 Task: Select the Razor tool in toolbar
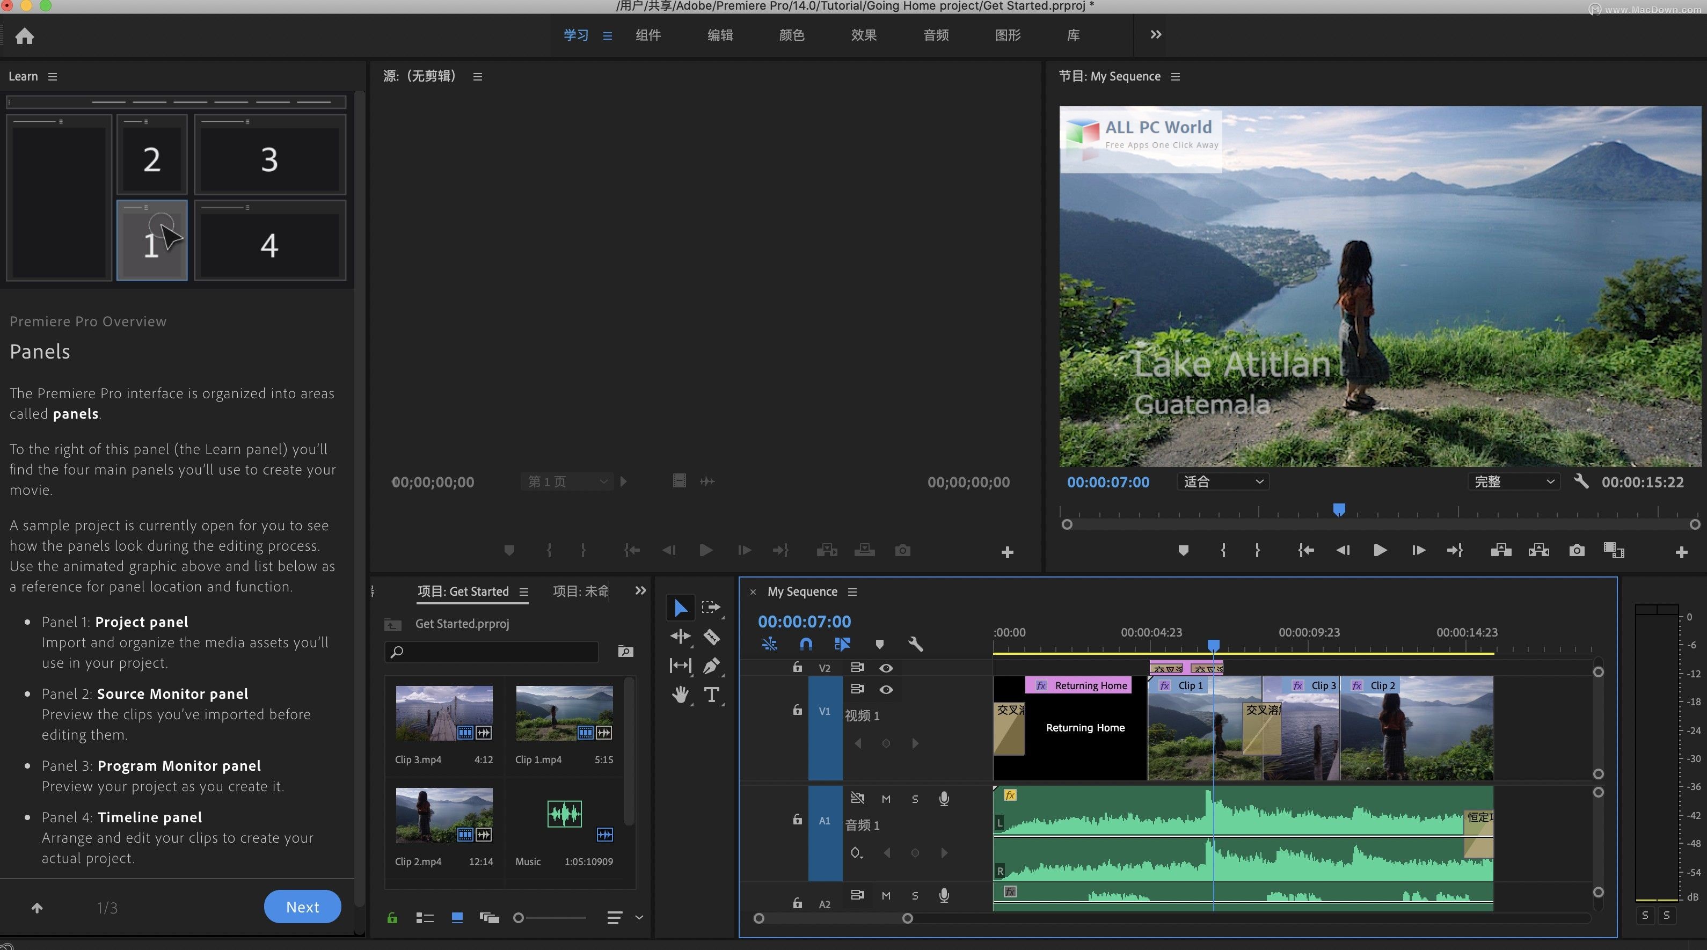click(x=711, y=635)
